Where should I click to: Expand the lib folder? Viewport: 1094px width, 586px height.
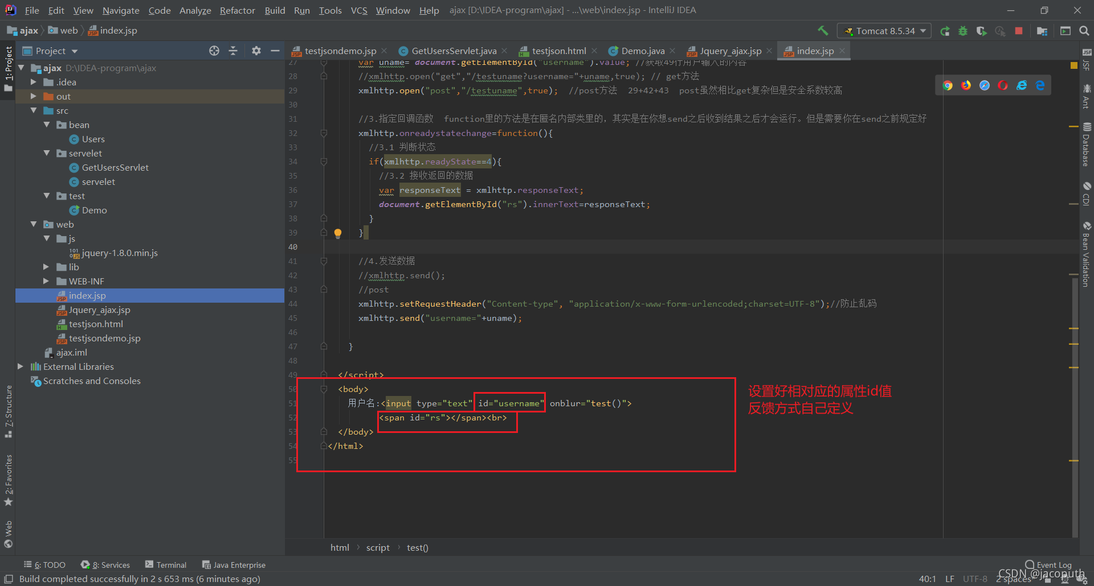pos(47,267)
